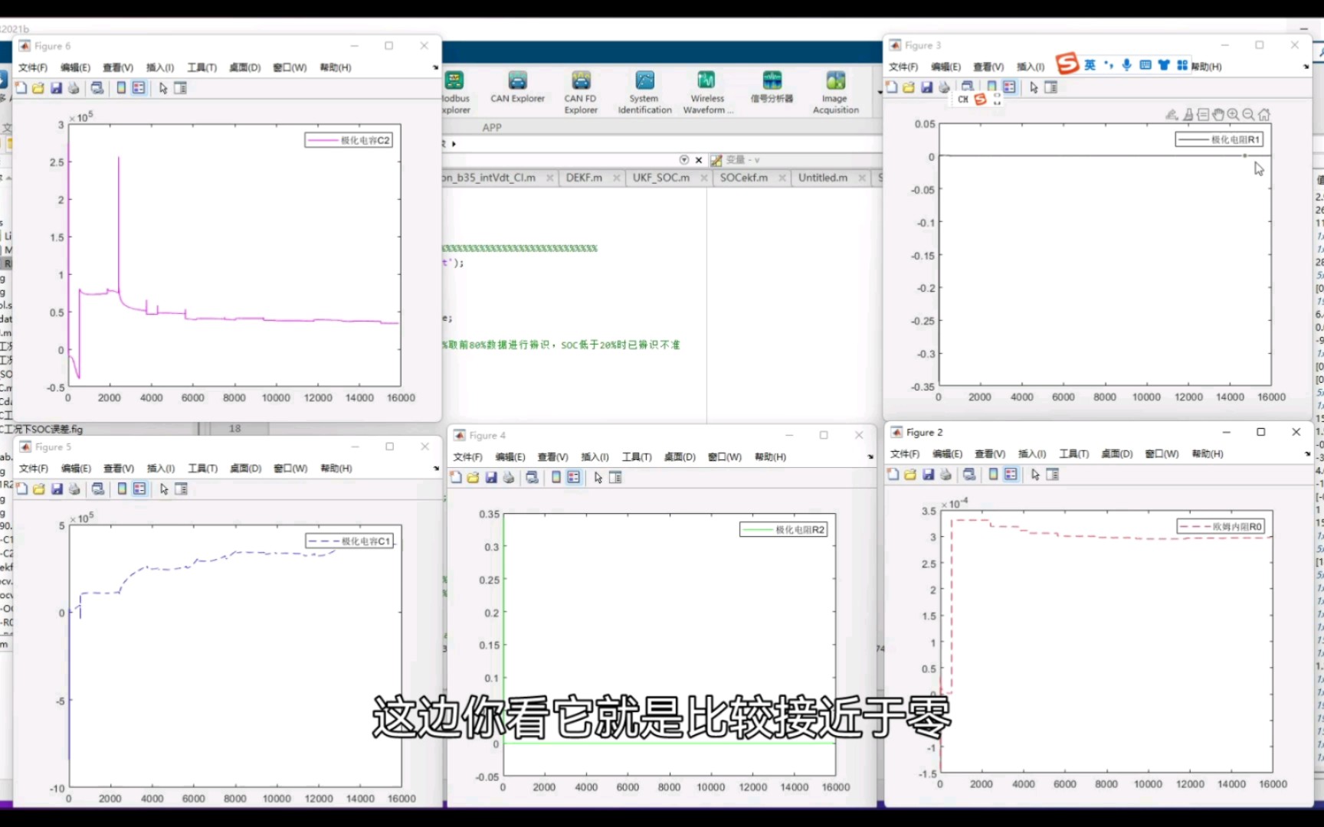Open 文件(F) menu in Figure 6
Image resolution: width=1324 pixels, height=827 pixels.
tap(33, 67)
